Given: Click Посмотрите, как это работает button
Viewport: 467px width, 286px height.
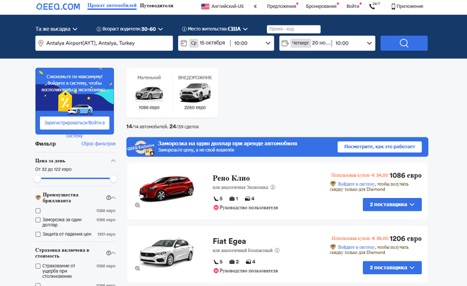Looking at the screenshot, I should tap(380, 147).
